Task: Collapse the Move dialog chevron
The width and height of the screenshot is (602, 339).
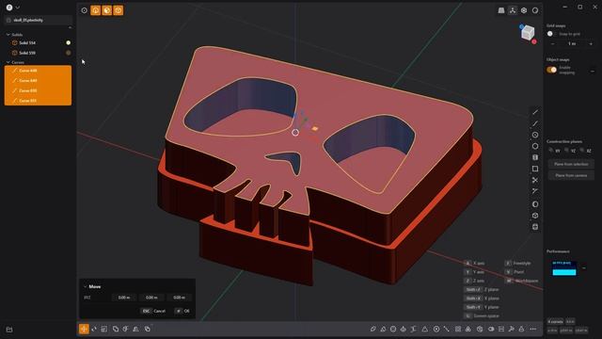Action: click(85, 286)
